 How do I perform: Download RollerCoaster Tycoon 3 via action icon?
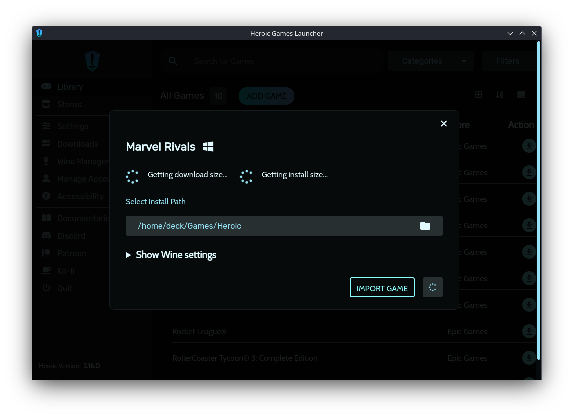pos(529,358)
